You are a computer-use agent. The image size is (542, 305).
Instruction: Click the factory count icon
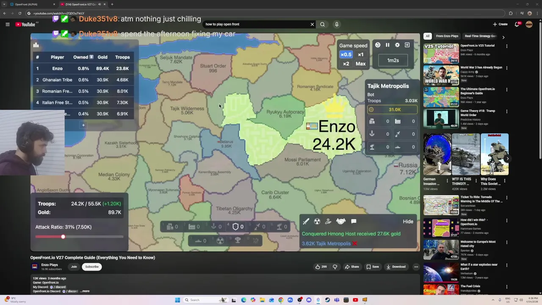(x=398, y=122)
